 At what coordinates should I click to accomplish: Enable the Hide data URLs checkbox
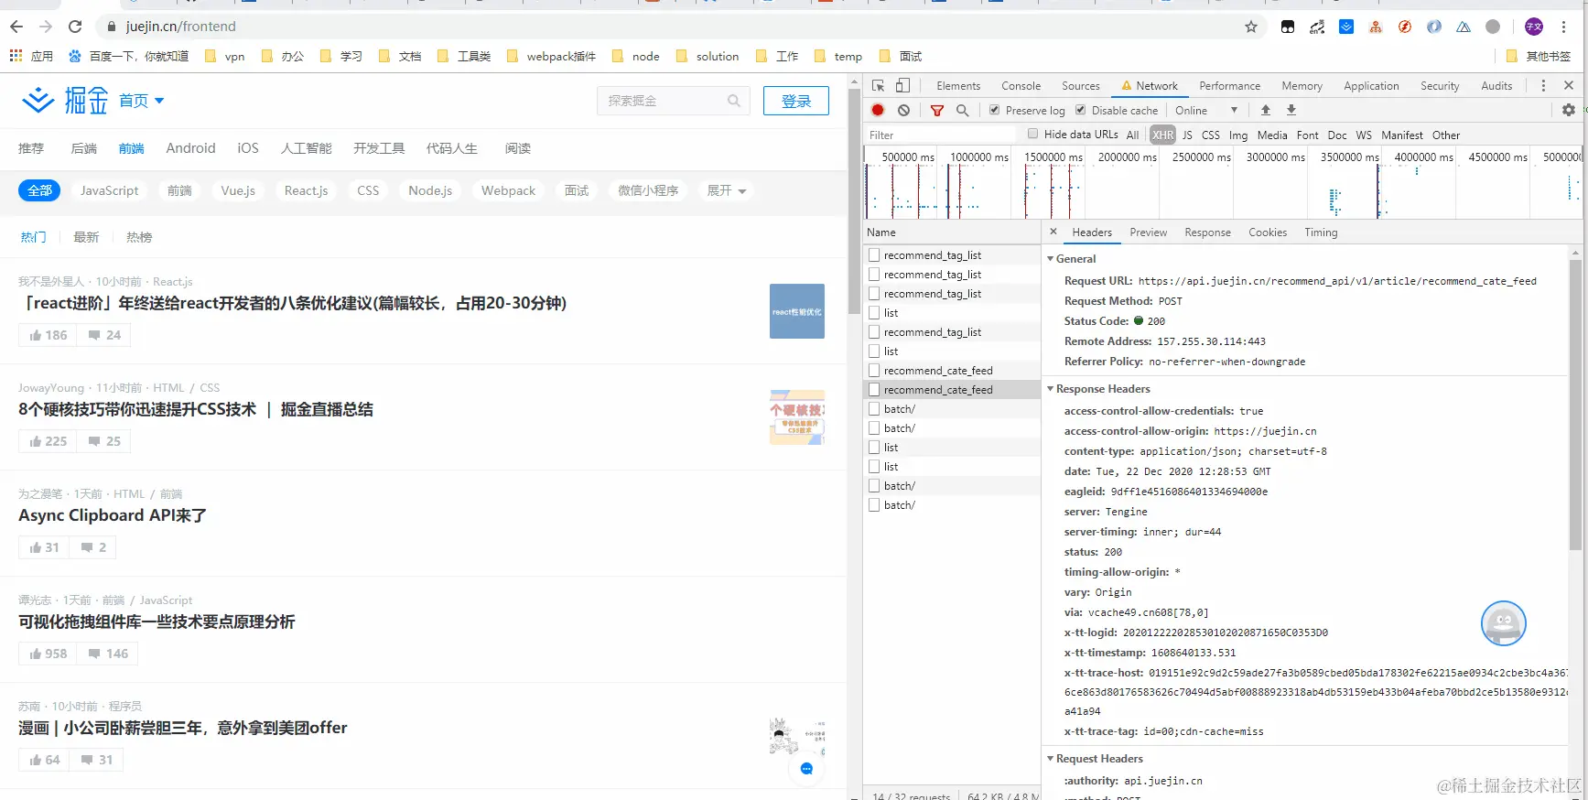tap(1032, 134)
